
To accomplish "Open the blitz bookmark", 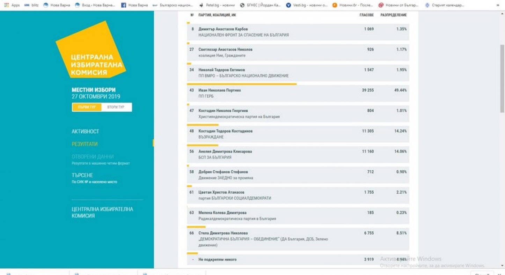I will click(32, 5).
